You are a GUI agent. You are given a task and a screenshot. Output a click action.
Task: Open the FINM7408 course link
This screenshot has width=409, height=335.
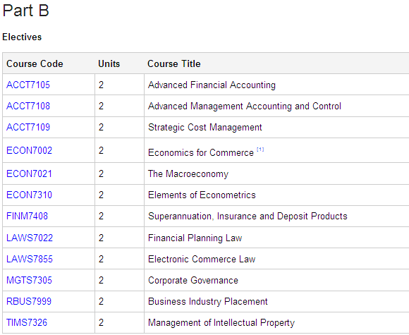27,216
